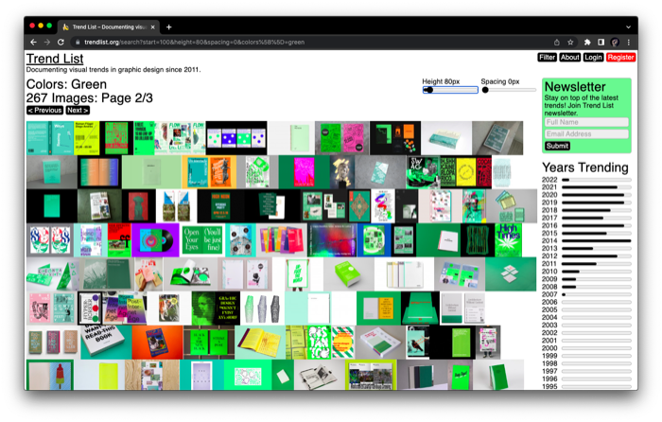Image resolution: width=662 pixels, height=422 pixels.
Task: Reload the page with the refresh icon
Action: pos(61,43)
